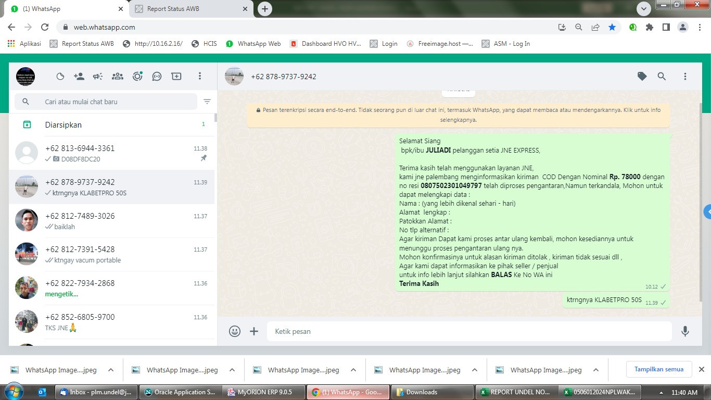
Task: Toggle the bookmark star for this page
Action: [x=612, y=27]
